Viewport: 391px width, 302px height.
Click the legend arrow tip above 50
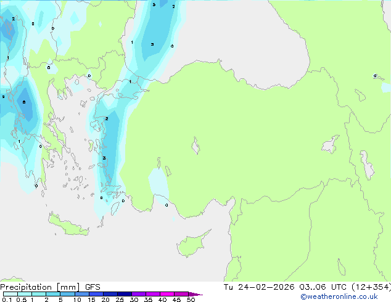[196, 294]
